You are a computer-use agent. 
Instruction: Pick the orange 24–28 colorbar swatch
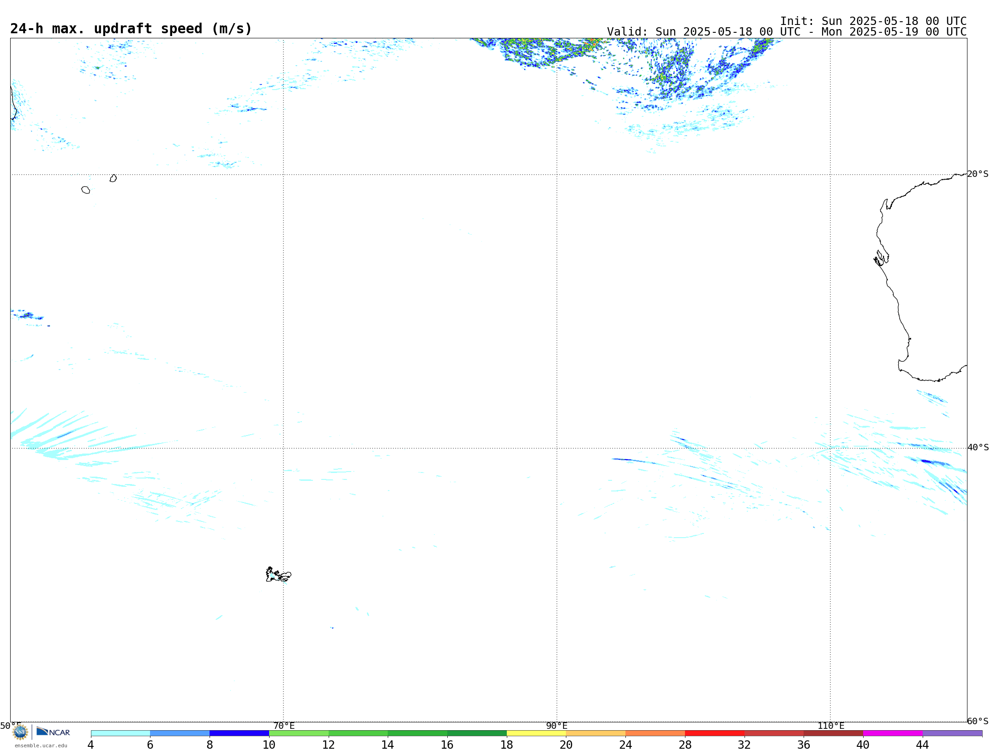[x=655, y=733]
